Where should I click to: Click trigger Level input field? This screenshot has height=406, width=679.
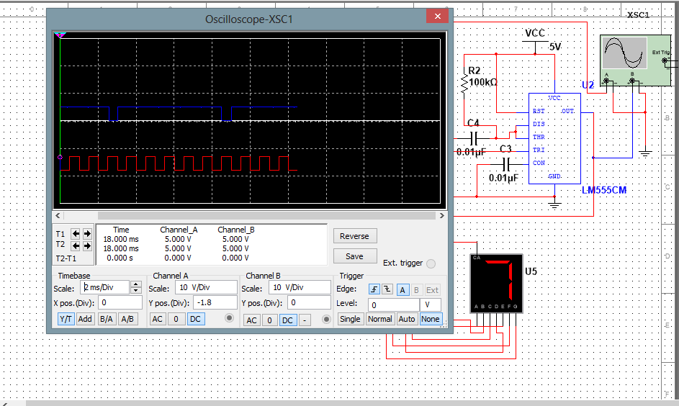tap(394, 304)
